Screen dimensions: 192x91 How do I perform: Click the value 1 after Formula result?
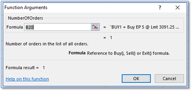(x=44, y=68)
